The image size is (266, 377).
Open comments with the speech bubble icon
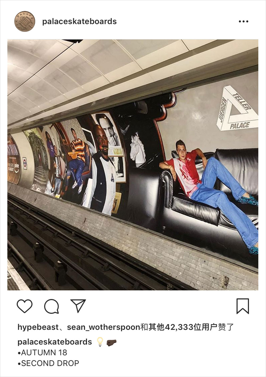point(51,306)
